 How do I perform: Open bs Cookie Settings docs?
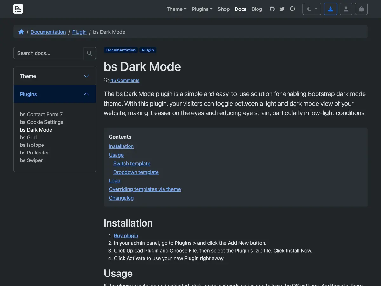[x=42, y=122]
